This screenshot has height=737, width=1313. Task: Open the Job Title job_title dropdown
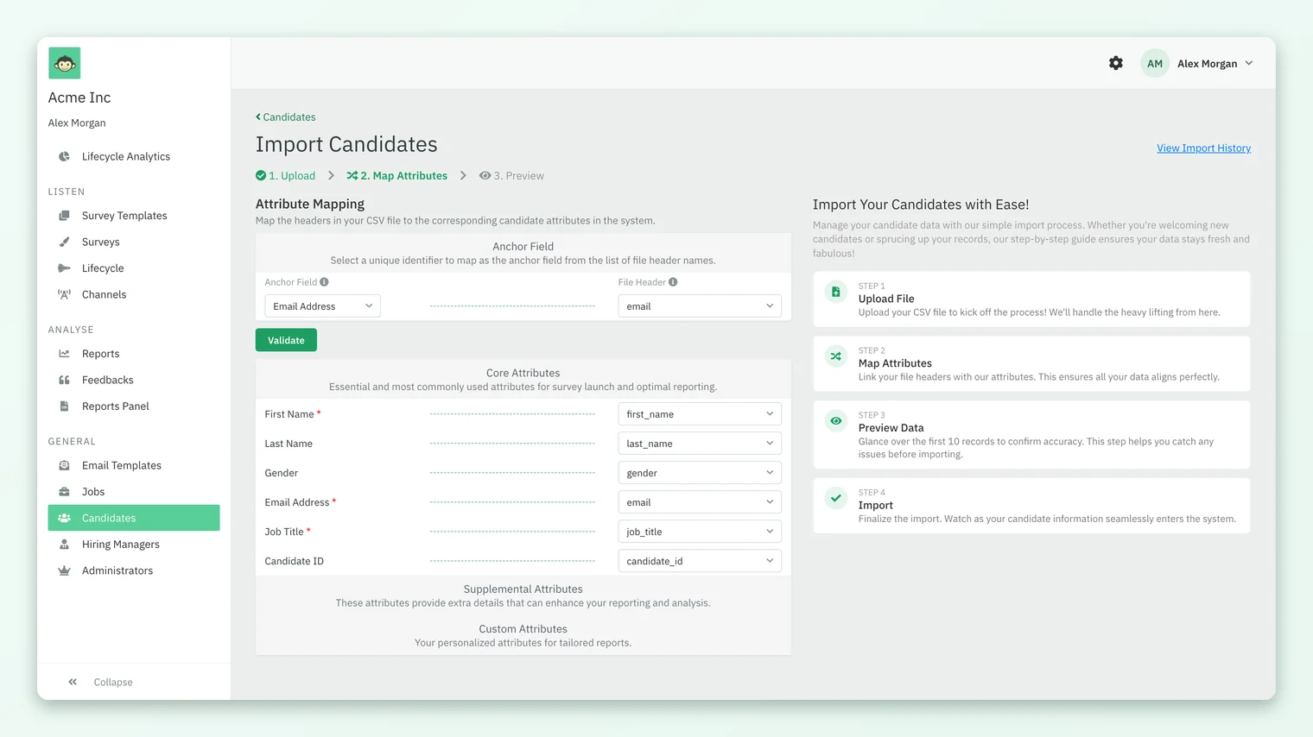point(700,532)
